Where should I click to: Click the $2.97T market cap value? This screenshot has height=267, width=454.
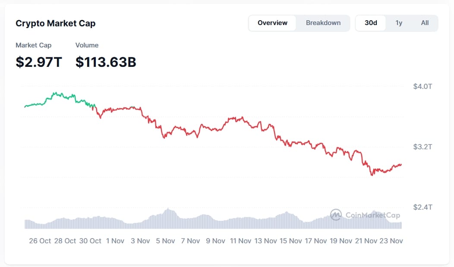tap(39, 62)
